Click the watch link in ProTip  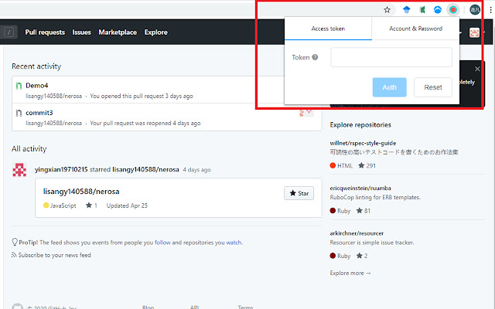(234, 243)
